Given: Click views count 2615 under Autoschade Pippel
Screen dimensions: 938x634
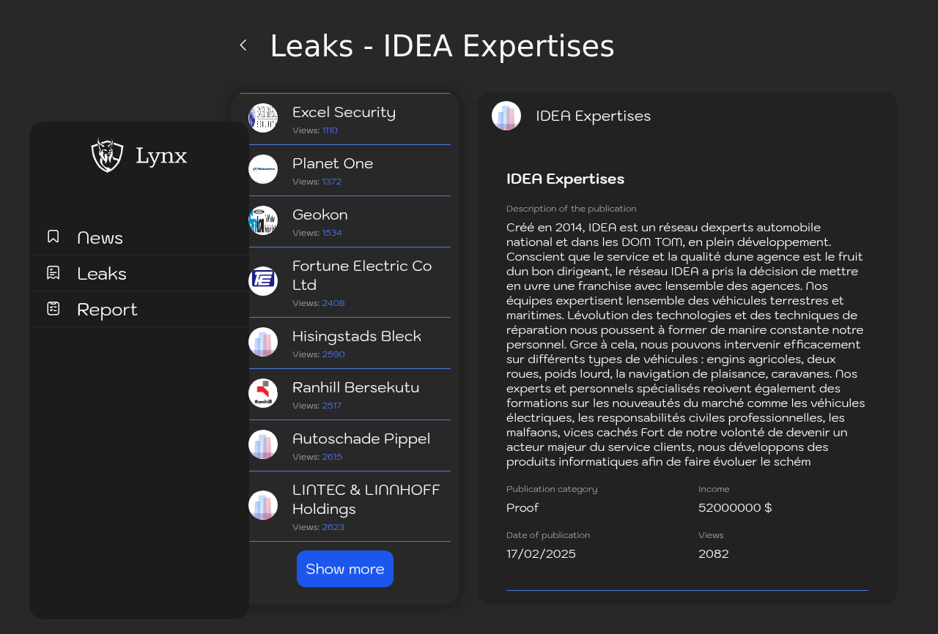Looking at the screenshot, I should pyautogui.click(x=332, y=457).
